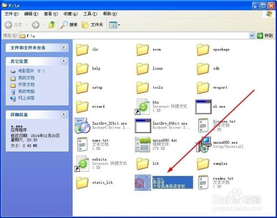Select InstDrv_64bit.exe file icon
The width and height of the screenshot is (277, 218).
pyautogui.click(x=143, y=126)
